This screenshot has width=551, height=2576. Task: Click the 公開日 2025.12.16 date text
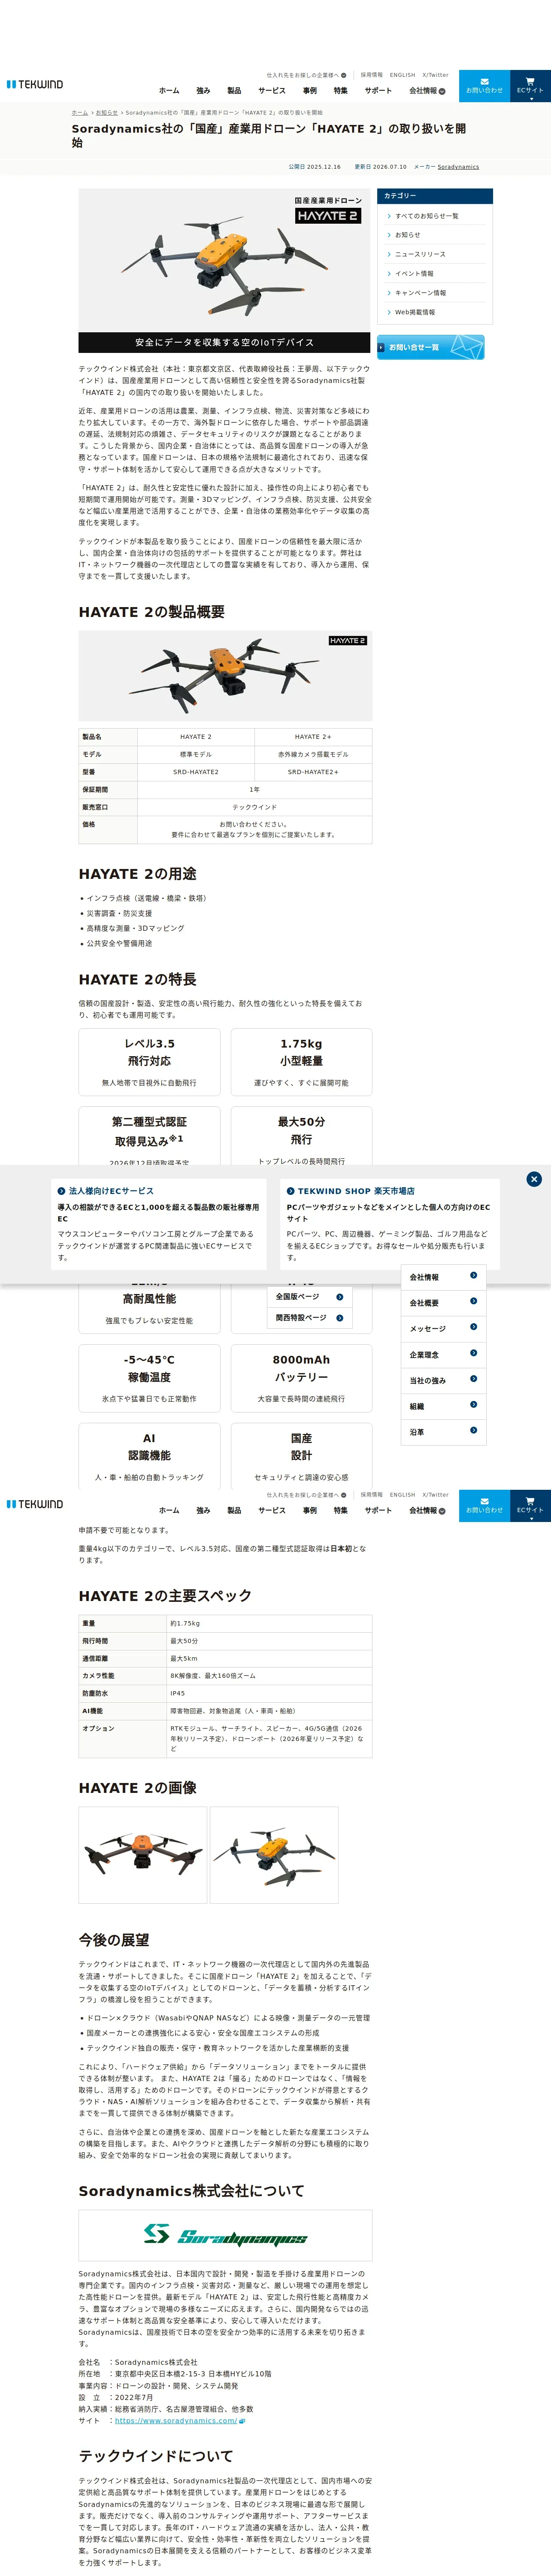(x=314, y=167)
